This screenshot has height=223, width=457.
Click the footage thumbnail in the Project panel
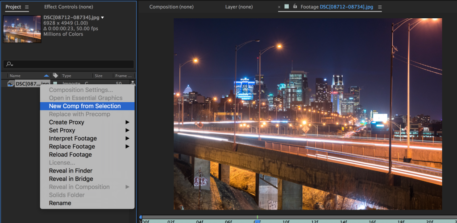22,29
